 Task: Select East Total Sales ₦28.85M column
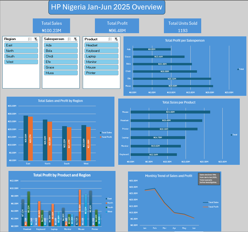click(x=26, y=138)
